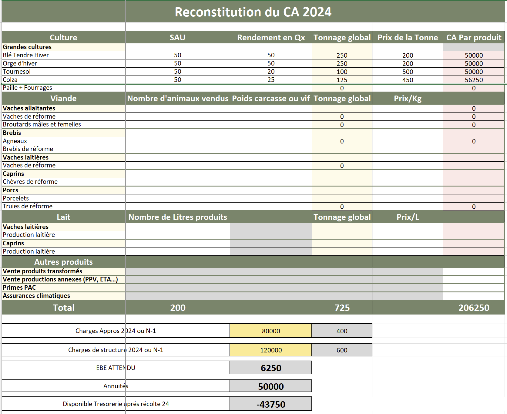Select the Assurances climatiques cell
Viewport: 507px width, 414px height.
click(63, 296)
